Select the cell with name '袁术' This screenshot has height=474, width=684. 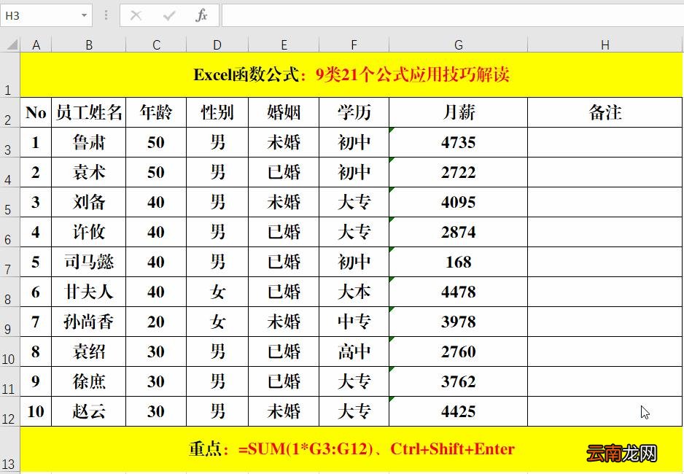[89, 172]
